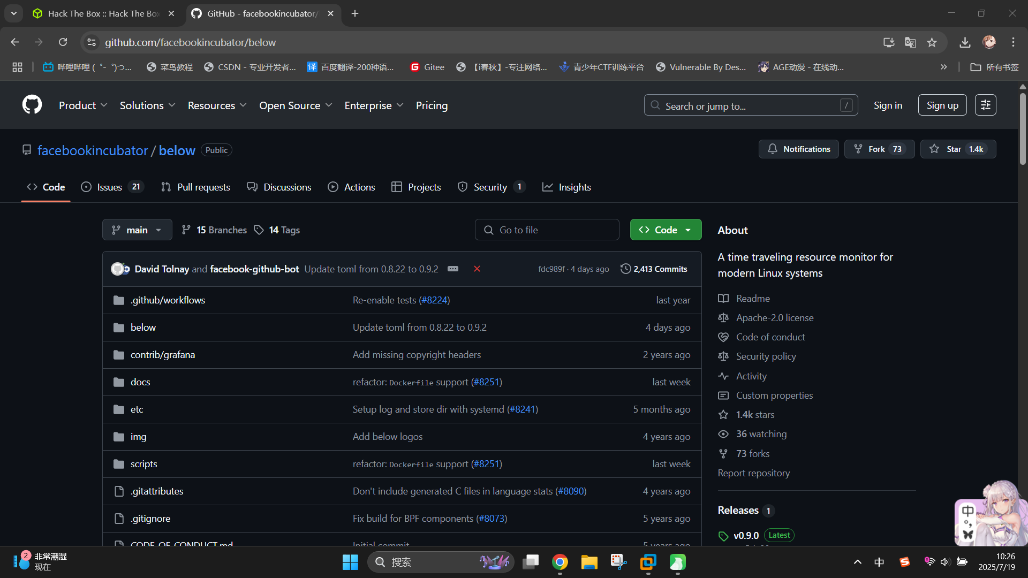The width and height of the screenshot is (1028, 578).
Task: Open the main branch dropdown
Action: [137, 230]
